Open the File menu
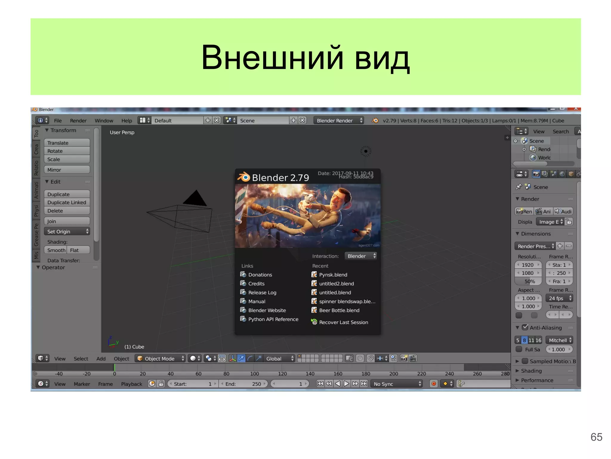 tap(58, 120)
